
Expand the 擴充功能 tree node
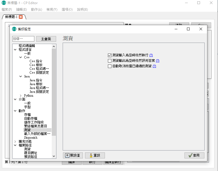pyautogui.click(x=15, y=141)
